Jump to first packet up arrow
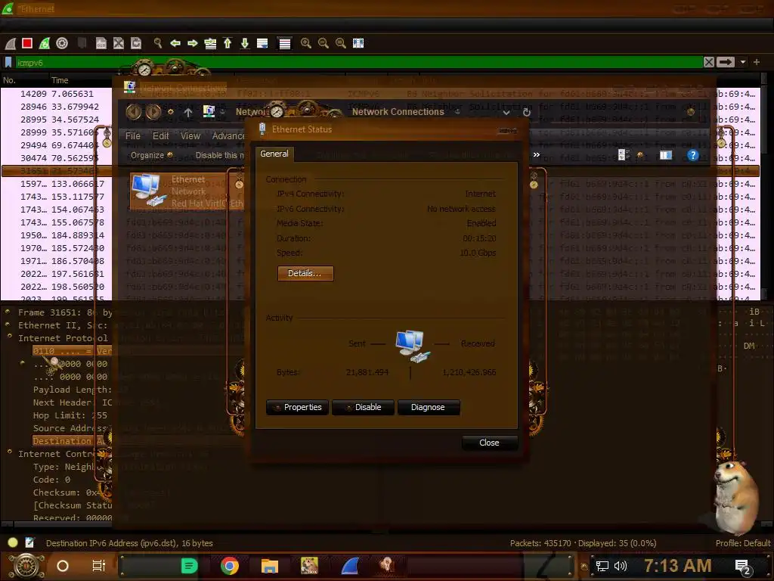The height and width of the screenshot is (581, 774). click(228, 43)
